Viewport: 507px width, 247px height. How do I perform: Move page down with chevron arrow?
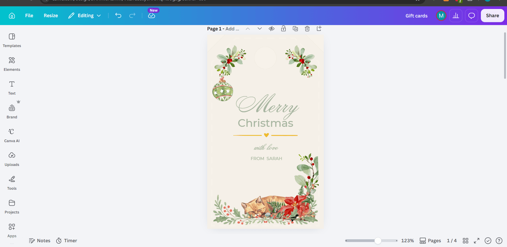[x=260, y=29]
